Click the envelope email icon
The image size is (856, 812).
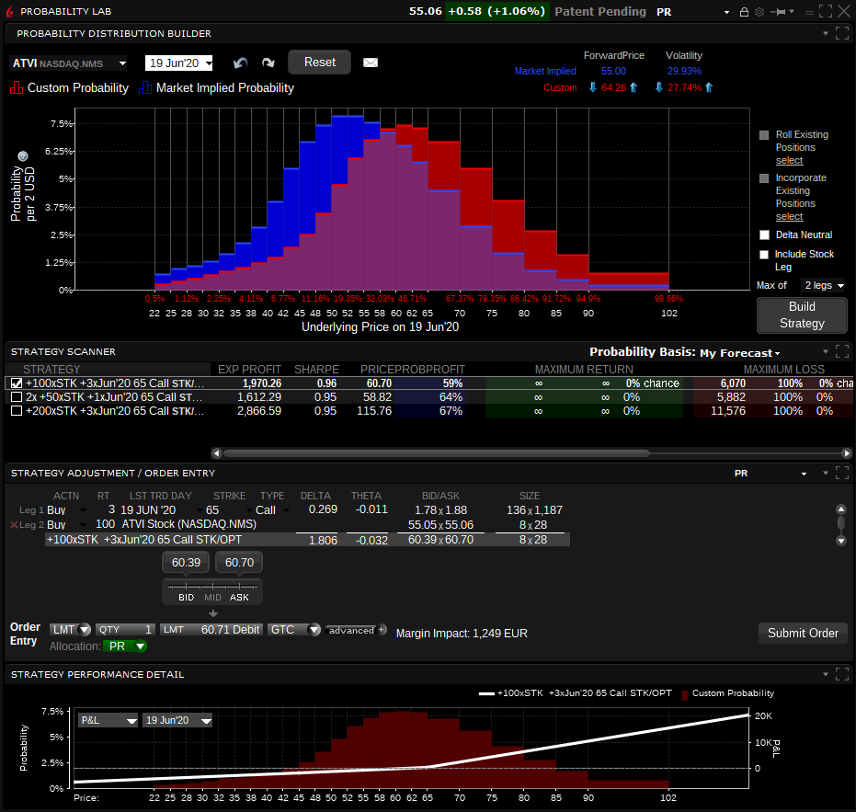(x=371, y=63)
